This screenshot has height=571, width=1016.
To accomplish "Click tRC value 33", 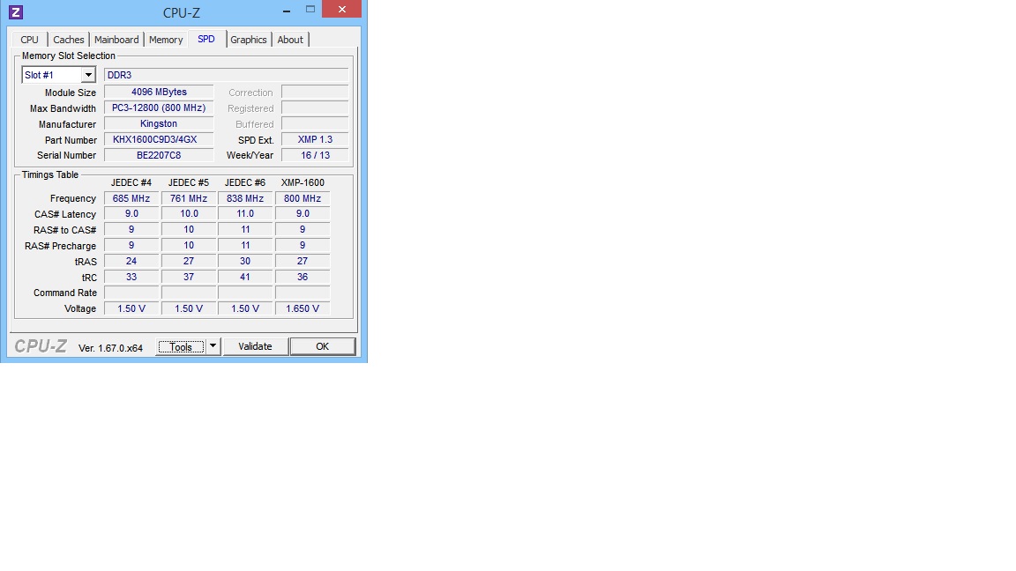I will pos(131,277).
